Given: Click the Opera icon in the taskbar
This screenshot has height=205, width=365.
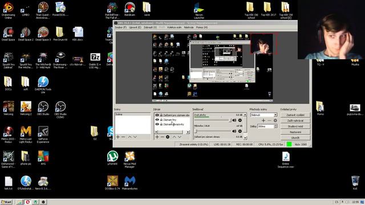Looking at the screenshot, I should [x=27, y=202].
